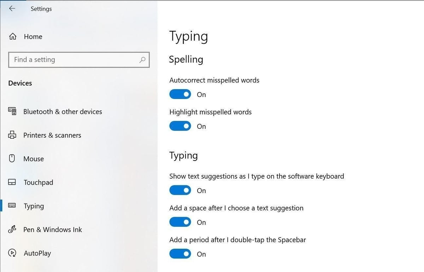Screen dimensions: 424x272
Task: Switch off space after text suggestion
Action: pos(180,222)
